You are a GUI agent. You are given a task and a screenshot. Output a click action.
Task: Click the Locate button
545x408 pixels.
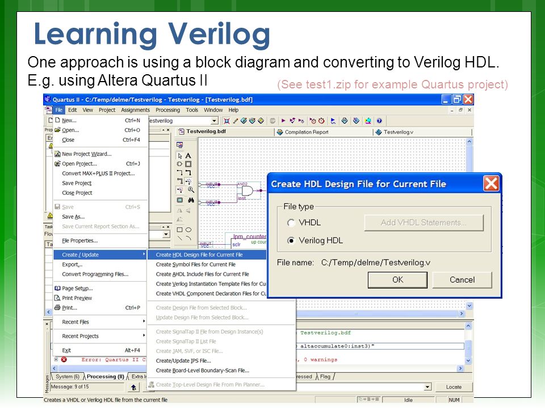click(x=454, y=387)
